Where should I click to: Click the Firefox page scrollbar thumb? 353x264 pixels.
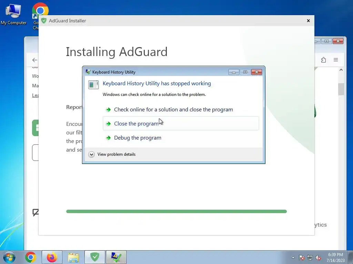[x=341, y=89]
